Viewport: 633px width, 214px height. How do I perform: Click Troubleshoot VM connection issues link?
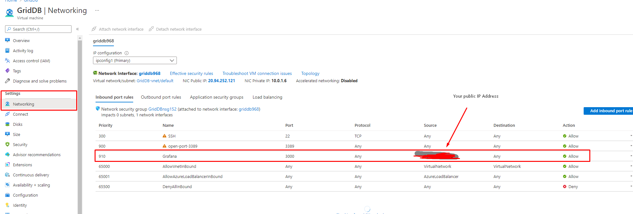click(257, 73)
